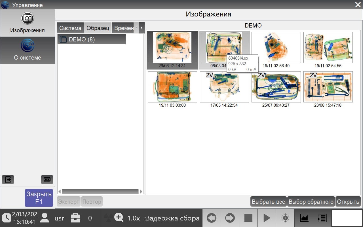Click Выбор обратного button
The width and height of the screenshot is (363, 227).
pos(311,202)
